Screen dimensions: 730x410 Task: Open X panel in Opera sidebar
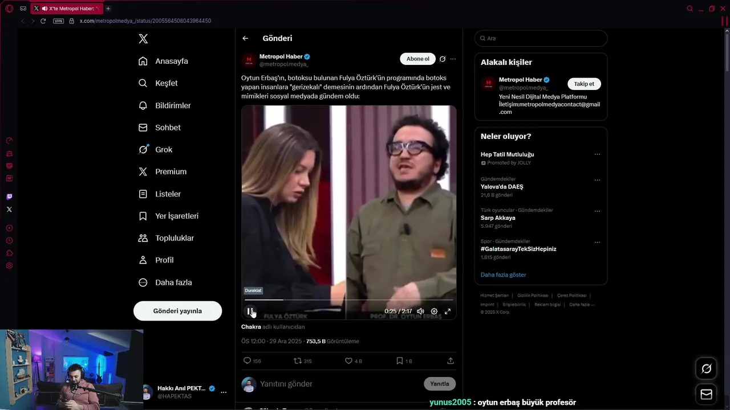pos(9,210)
